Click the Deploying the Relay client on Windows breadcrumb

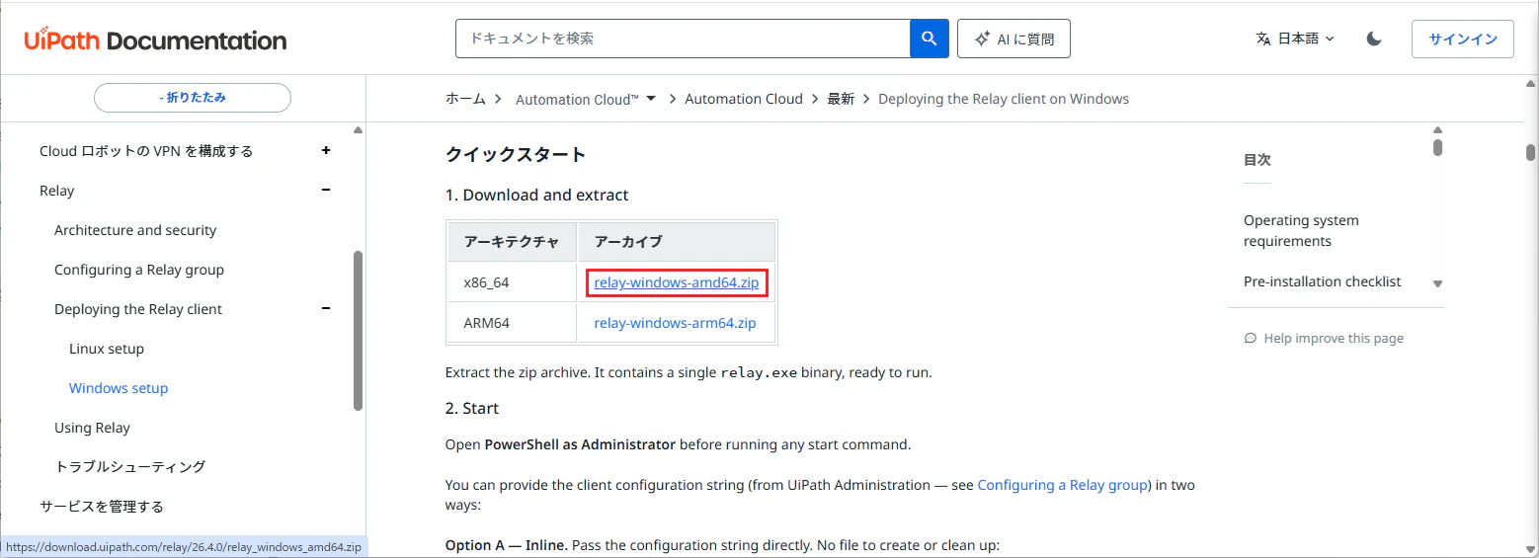1004,99
